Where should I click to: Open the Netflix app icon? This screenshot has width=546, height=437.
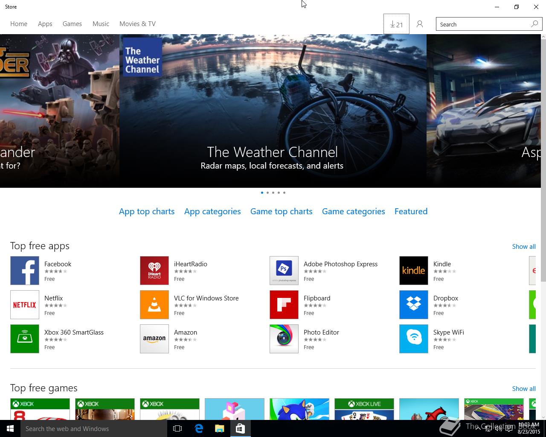click(25, 305)
